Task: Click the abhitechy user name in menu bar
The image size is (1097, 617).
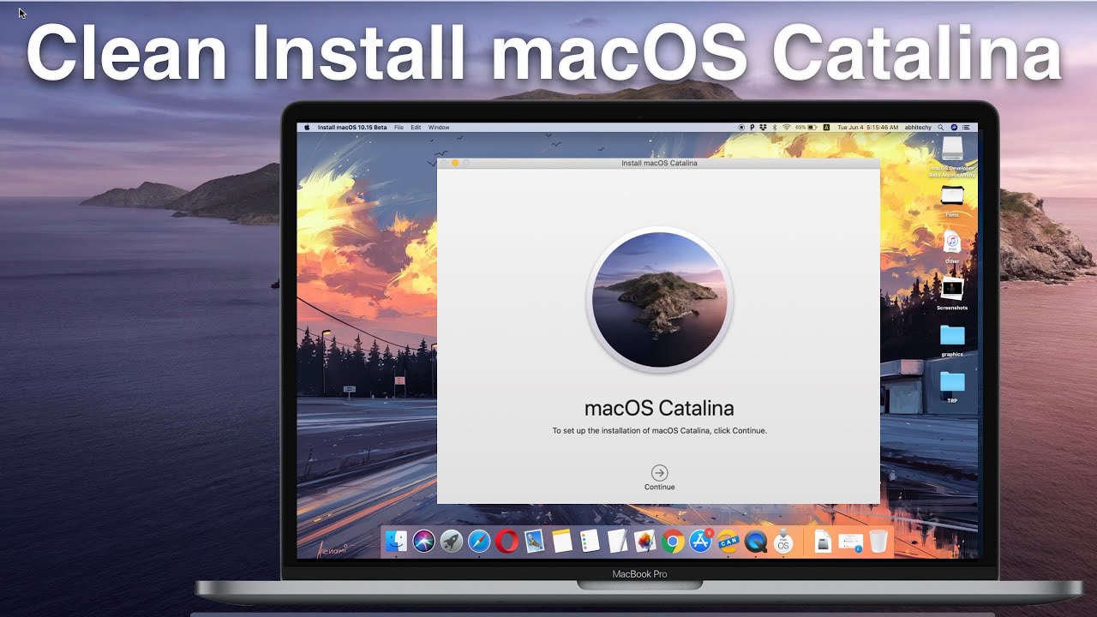Action: pyautogui.click(x=918, y=127)
